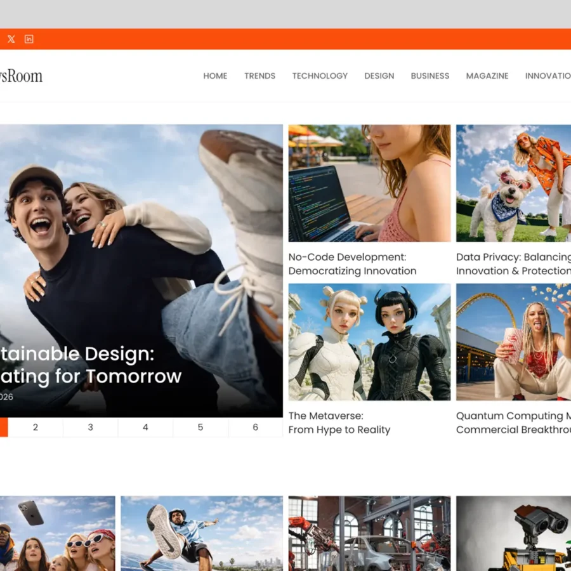This screenshot has width=571, height=571.
Task: Click the Sustainable Design headline text
Action: coord(91,365)
